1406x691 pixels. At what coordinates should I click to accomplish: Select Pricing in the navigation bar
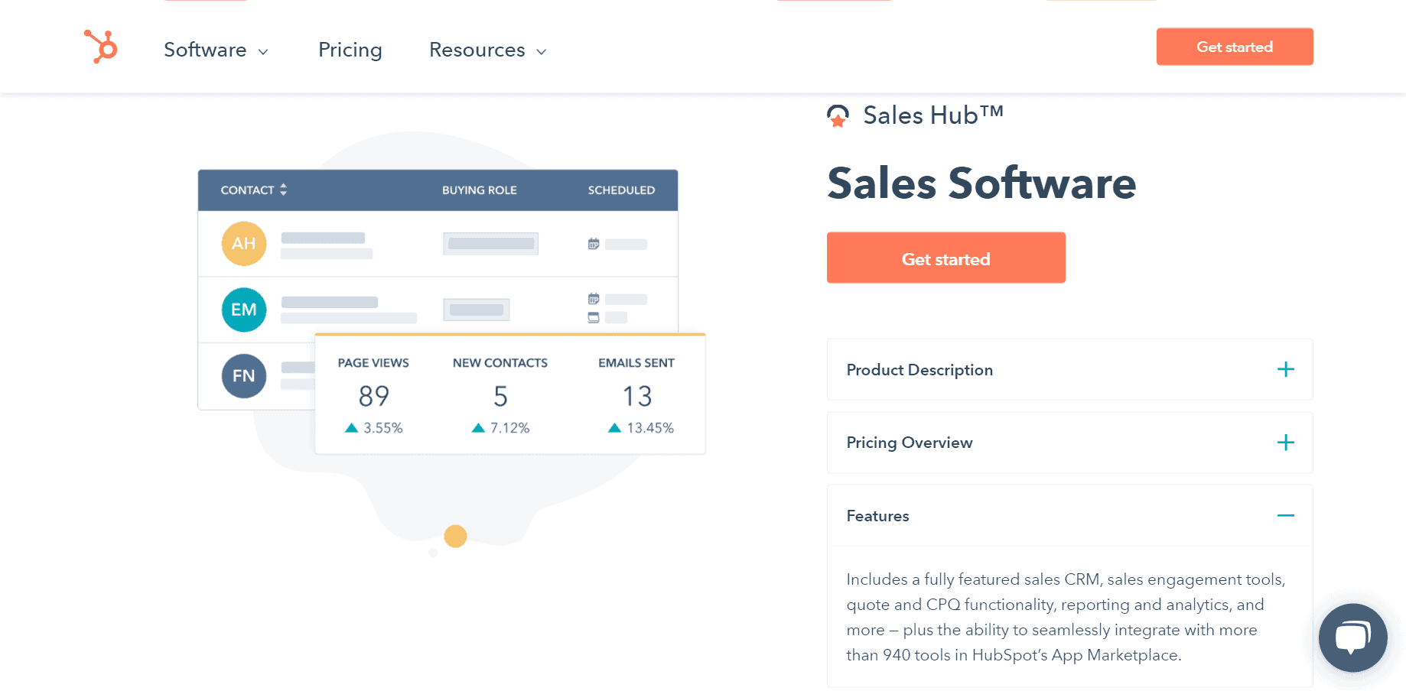tap(350, 50)
